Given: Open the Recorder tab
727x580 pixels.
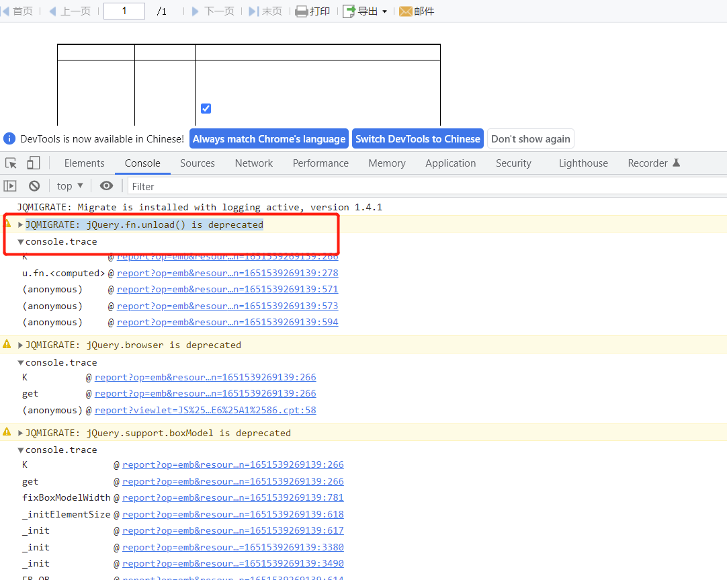Looking at the screenshot, I should click(654, 163).
